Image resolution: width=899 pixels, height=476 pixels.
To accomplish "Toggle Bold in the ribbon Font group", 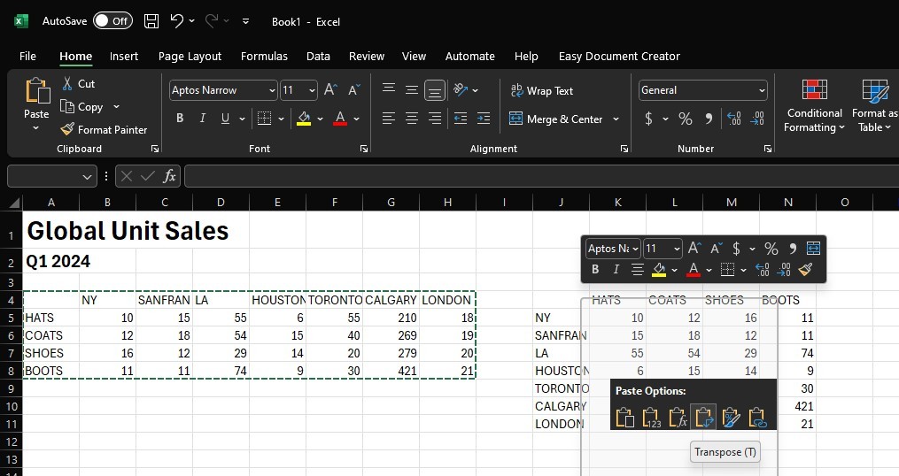I will (180, 119).
